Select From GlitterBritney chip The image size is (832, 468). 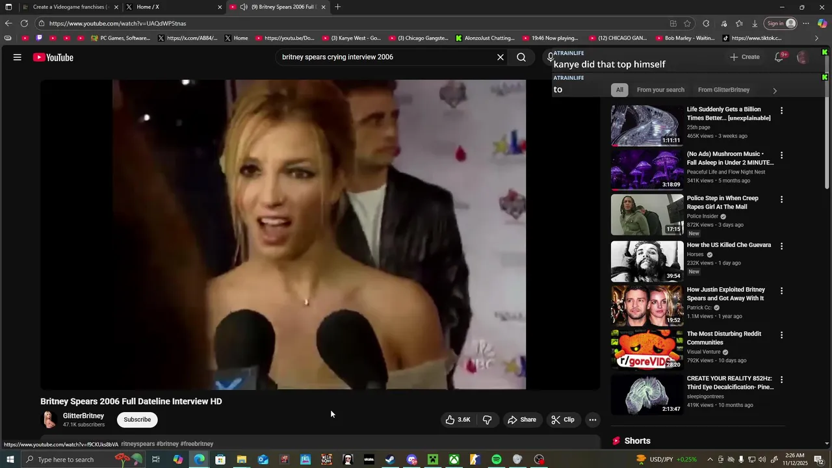pyautogui.click(x=723, y=90)
